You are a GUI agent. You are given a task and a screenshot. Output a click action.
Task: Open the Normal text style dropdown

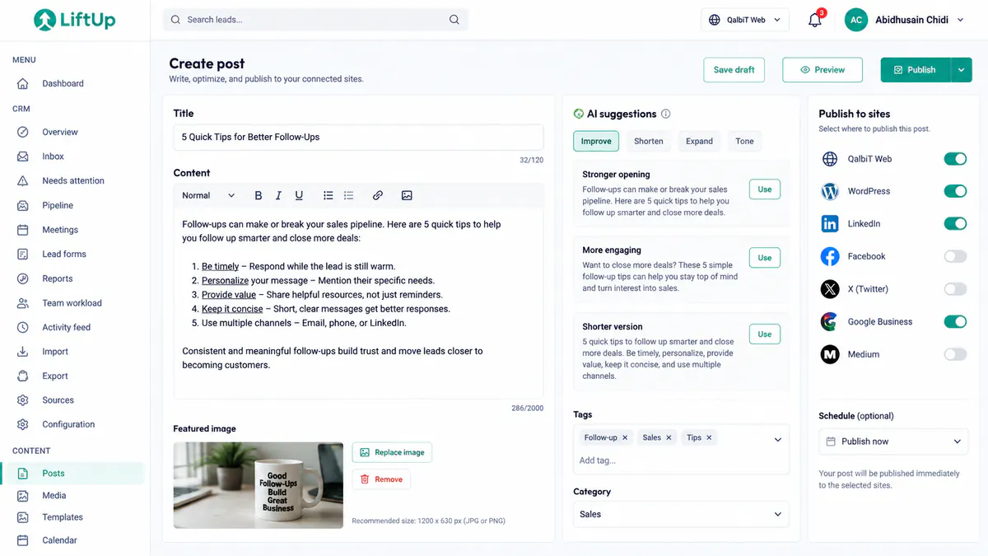coord(208,195)
